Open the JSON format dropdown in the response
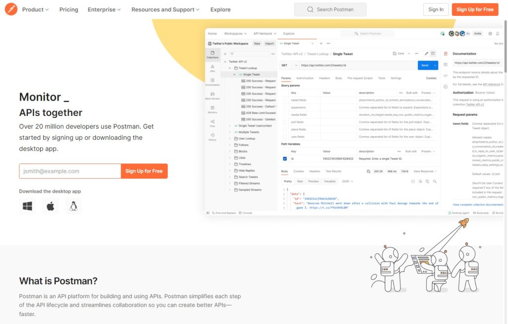 (347, 182)
